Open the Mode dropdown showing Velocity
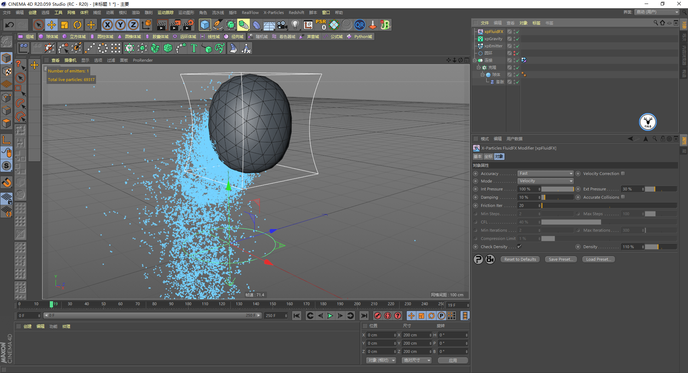The image size is (688, 373). pyautogui.click(x=545, y=181)
